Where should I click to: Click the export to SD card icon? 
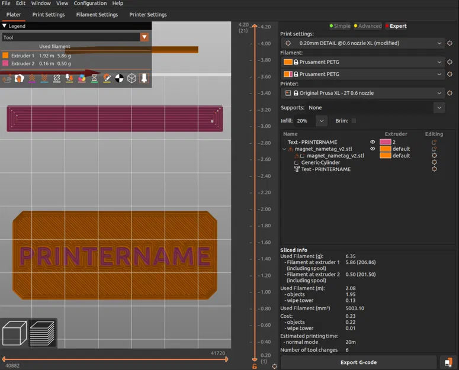click(x=448, y=362)
